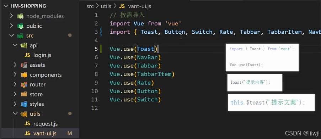Click the styles folder icon
This screenshot has width=321, height=139.
24,104
